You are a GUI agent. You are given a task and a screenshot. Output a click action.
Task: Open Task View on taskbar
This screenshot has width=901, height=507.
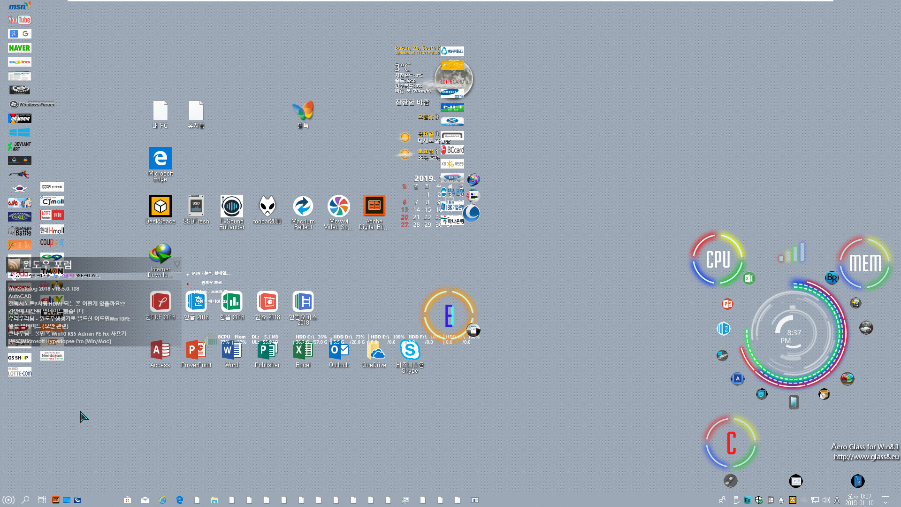coord(42,500)
